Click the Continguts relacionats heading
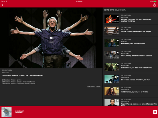The image size is (158, 118). [x=114, y=10]
